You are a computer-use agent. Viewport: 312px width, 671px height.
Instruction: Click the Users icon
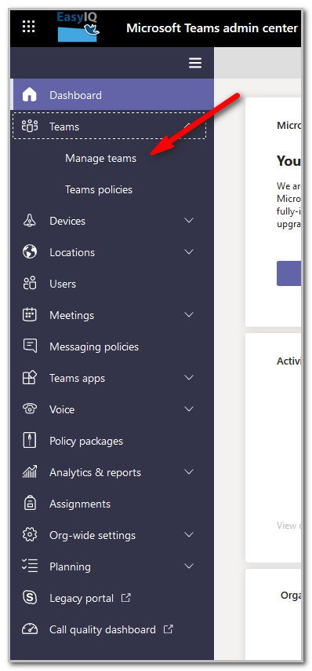click(30, 284)
